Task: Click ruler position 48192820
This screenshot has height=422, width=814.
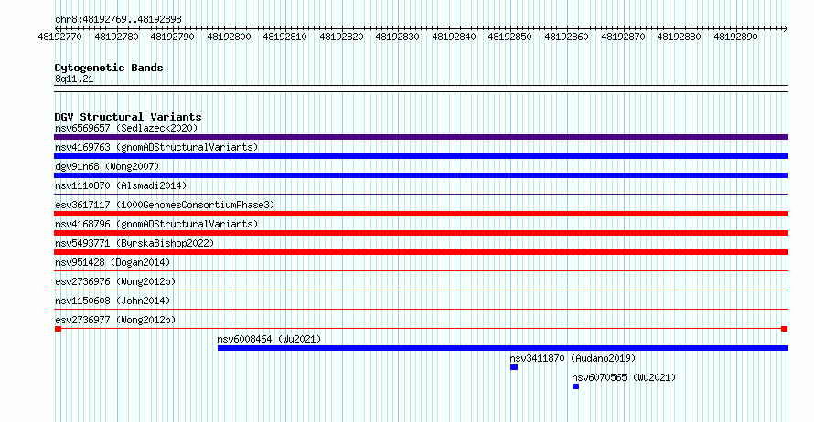Action: pos(341,37)
